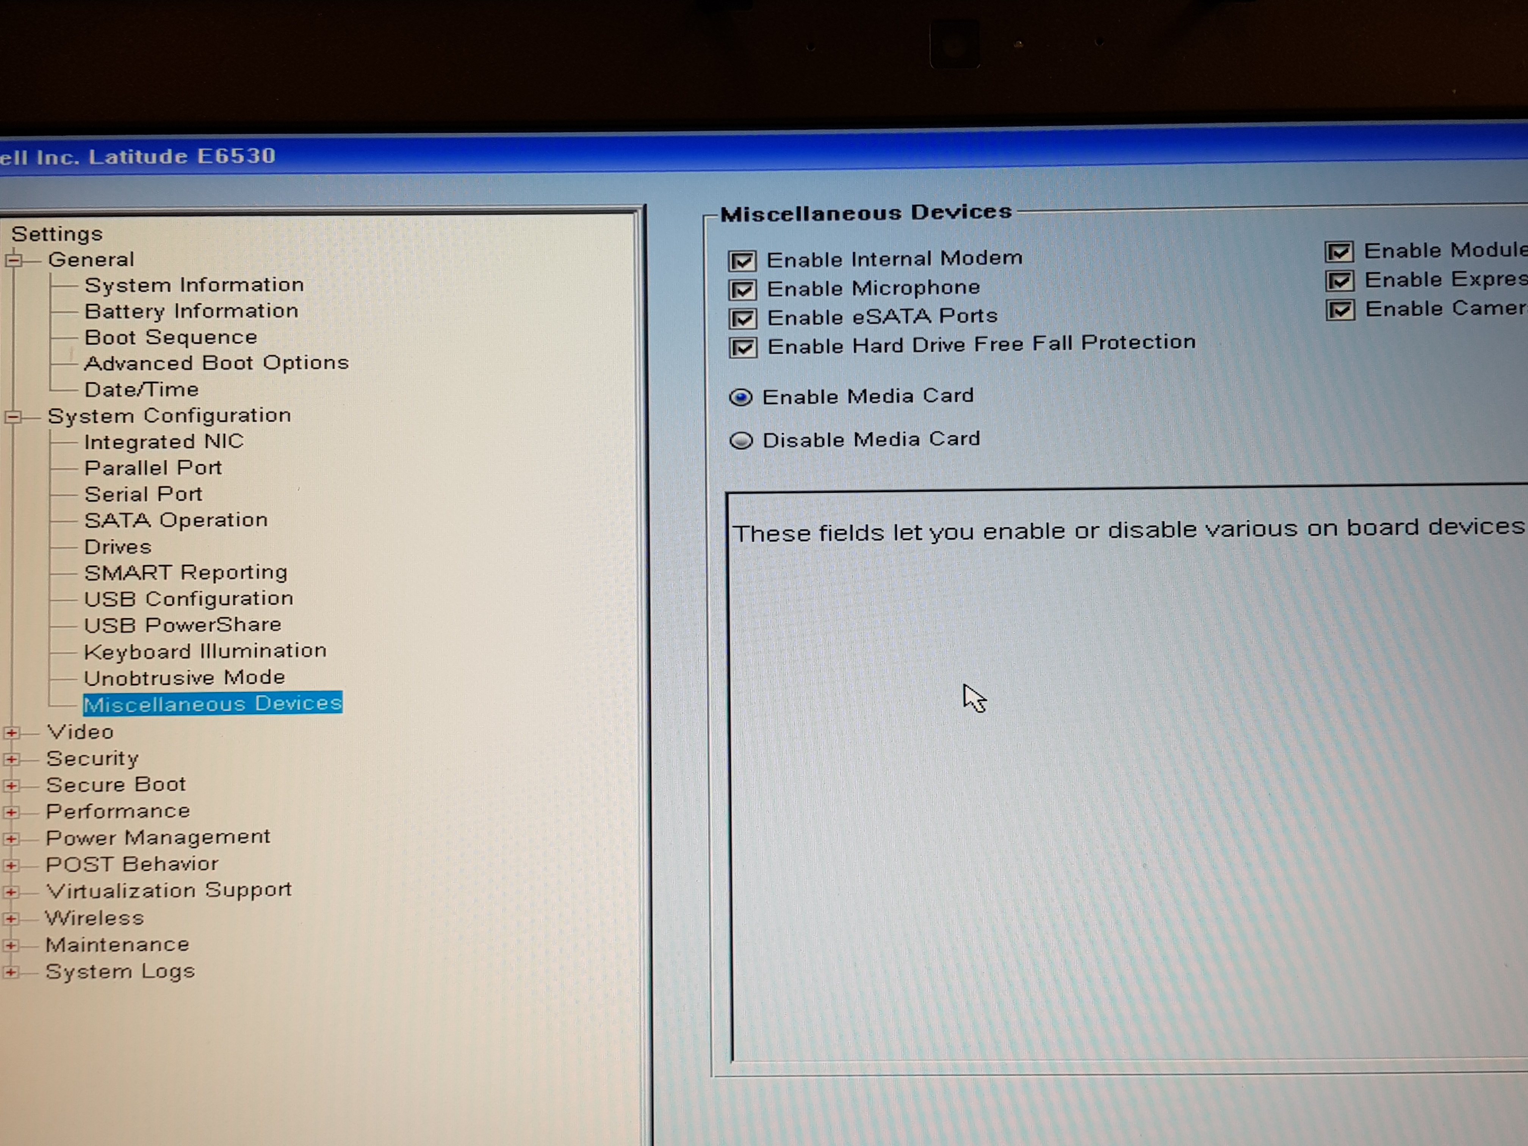This screenshot has width=1528, height=1146.
Task: Expand the Power Management section
Action: coord(10,839)
